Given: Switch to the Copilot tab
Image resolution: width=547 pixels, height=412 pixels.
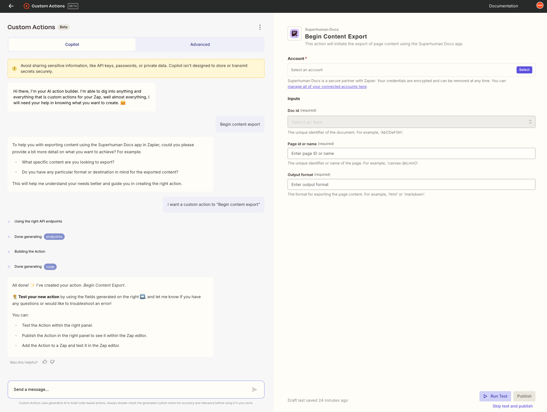Looking at the screenshot, I should [72, 45].
